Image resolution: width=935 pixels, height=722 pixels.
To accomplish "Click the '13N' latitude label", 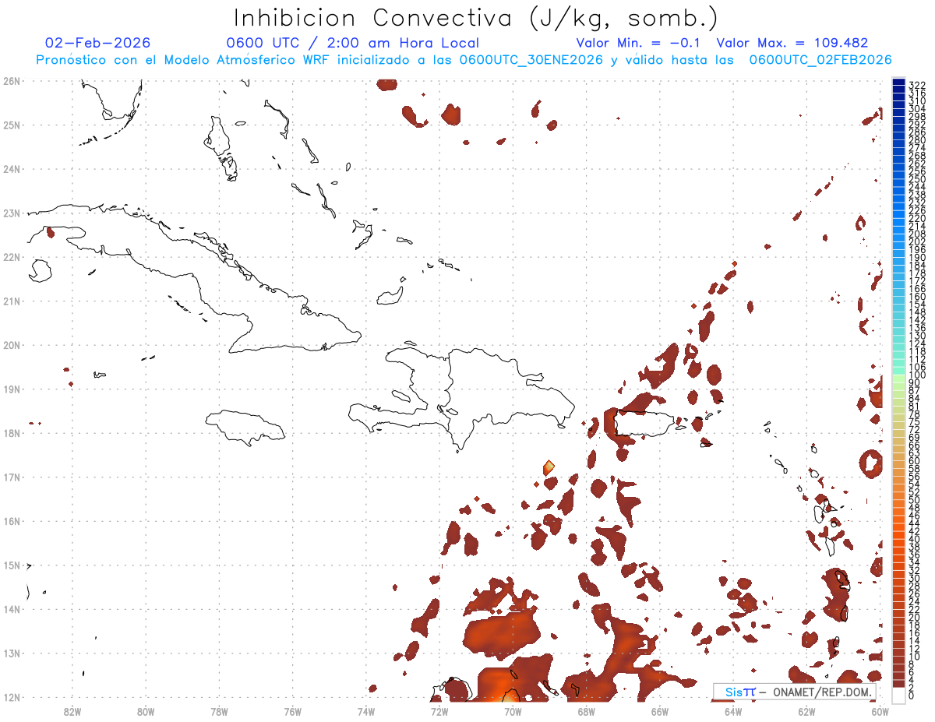I will [11, 653].
